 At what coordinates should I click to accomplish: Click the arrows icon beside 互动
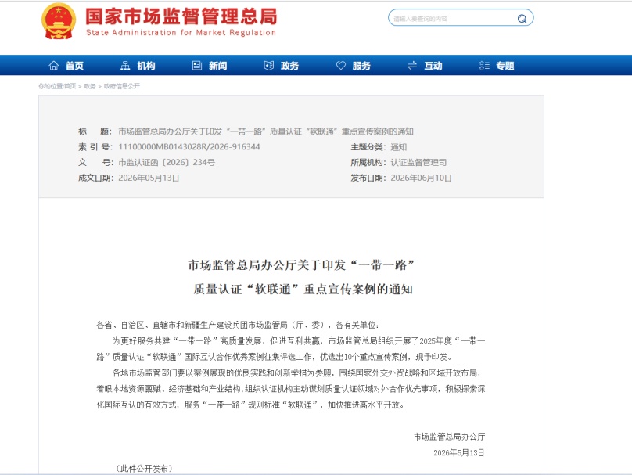[412, 65]
